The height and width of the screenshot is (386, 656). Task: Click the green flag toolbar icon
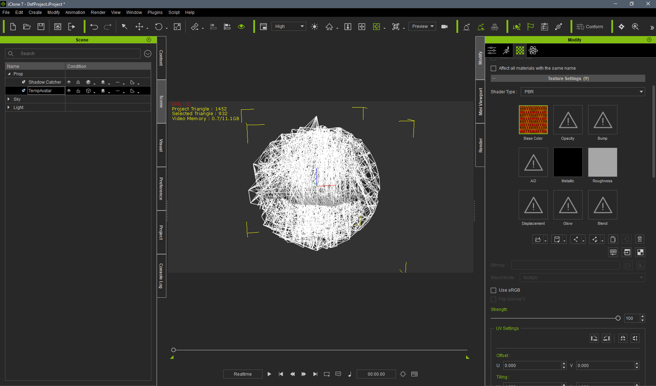(530, 27)
